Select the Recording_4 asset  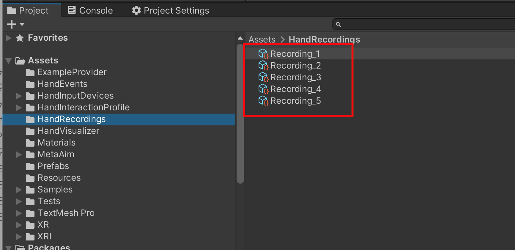296,89
